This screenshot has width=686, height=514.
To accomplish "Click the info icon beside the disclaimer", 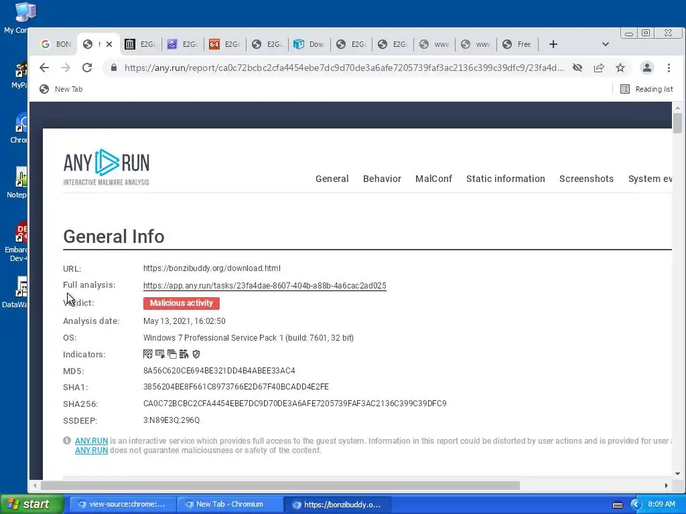I will coord(67,440).
